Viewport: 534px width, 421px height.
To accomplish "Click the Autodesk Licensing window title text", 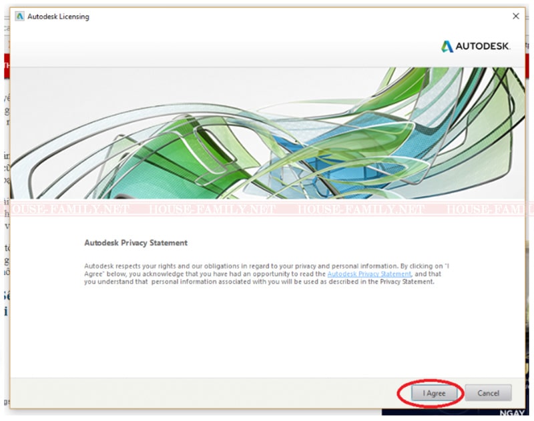I will click(x=58, y=17).
